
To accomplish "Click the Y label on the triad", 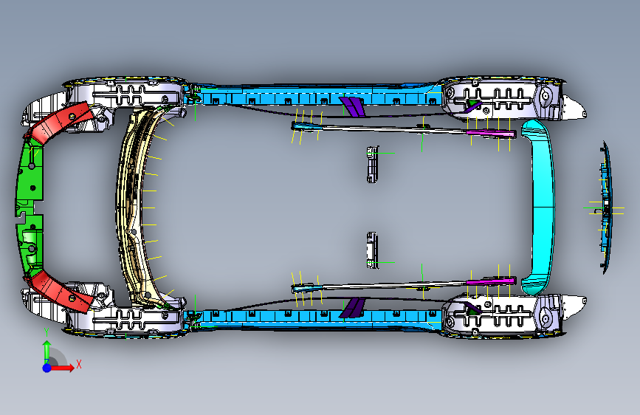I will pos(47,332).
